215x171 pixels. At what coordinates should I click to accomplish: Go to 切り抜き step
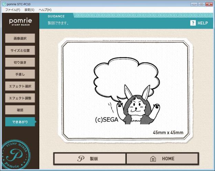20,62
